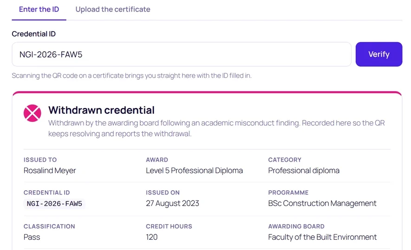
Task: Click the Verify button
Action: tap(379, 54)
